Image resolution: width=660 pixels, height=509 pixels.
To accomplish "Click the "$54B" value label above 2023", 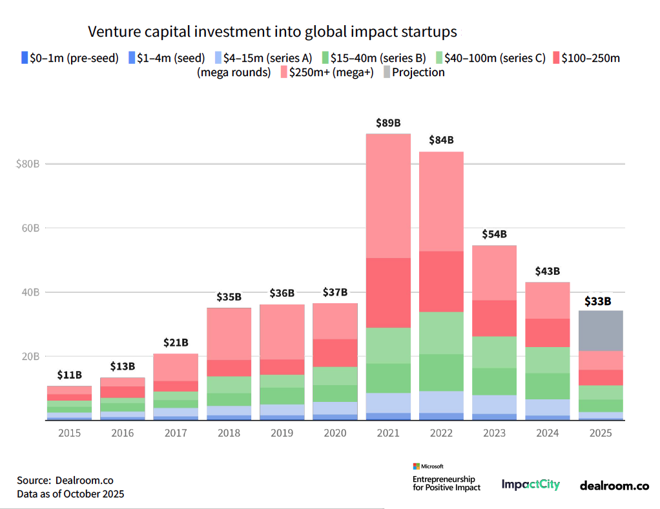I will 495,234.
